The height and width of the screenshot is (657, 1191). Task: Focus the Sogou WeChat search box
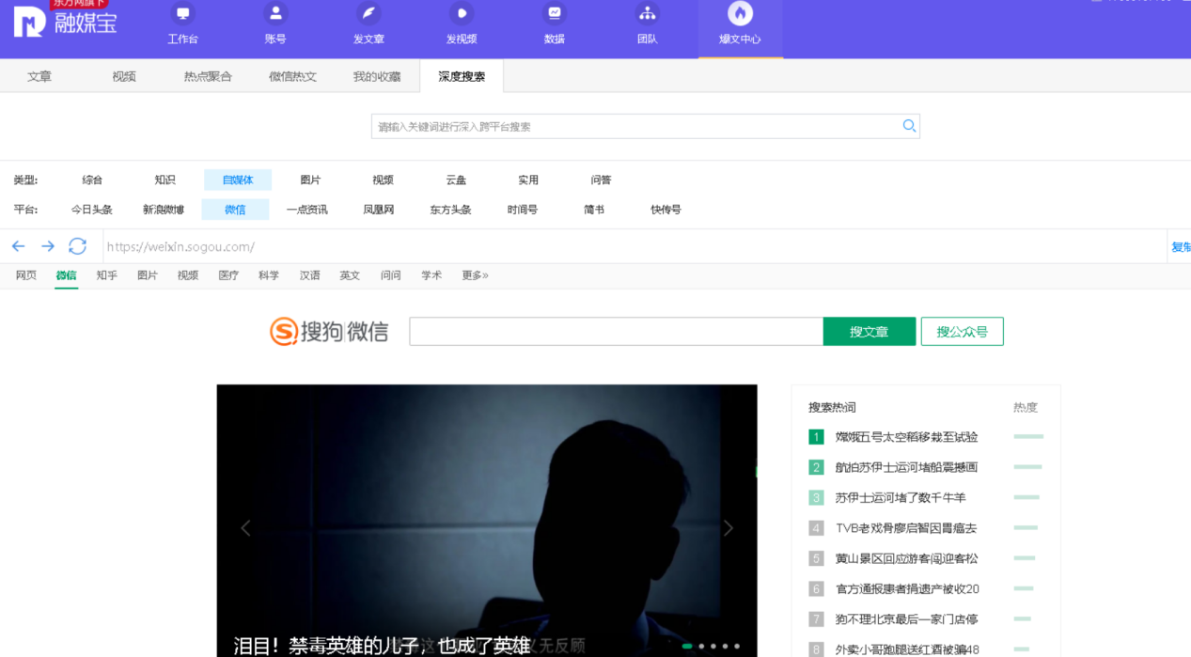click(617, 331)
